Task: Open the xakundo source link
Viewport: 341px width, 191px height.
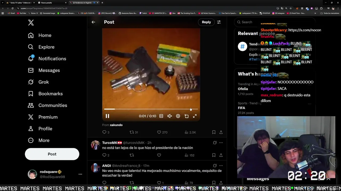Action: click(x=116, y=125)
